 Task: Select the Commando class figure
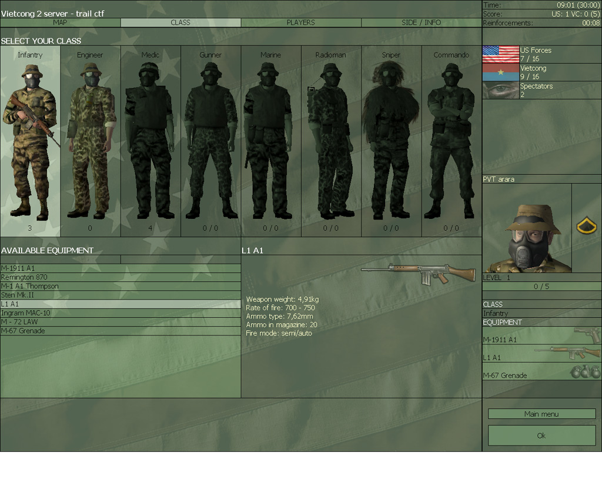click(451, 141)
